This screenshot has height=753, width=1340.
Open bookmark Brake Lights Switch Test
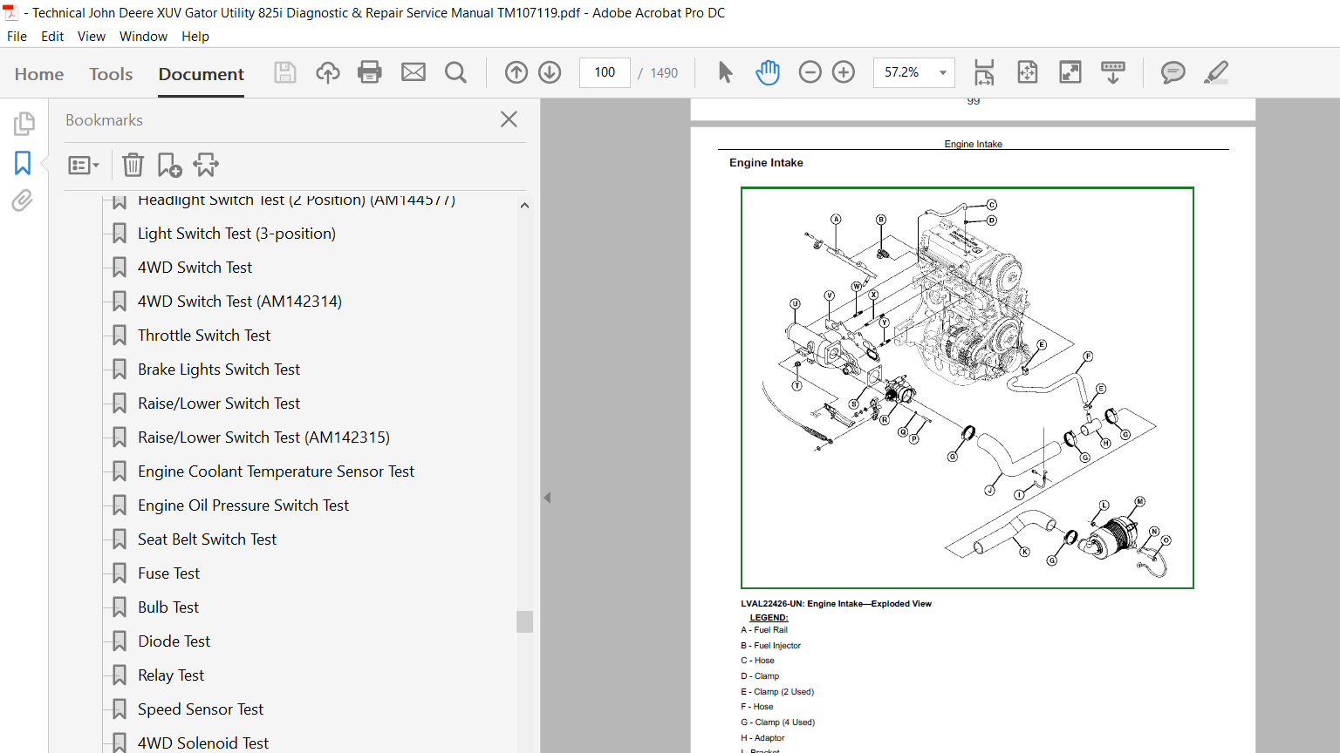tap(219, 370)
